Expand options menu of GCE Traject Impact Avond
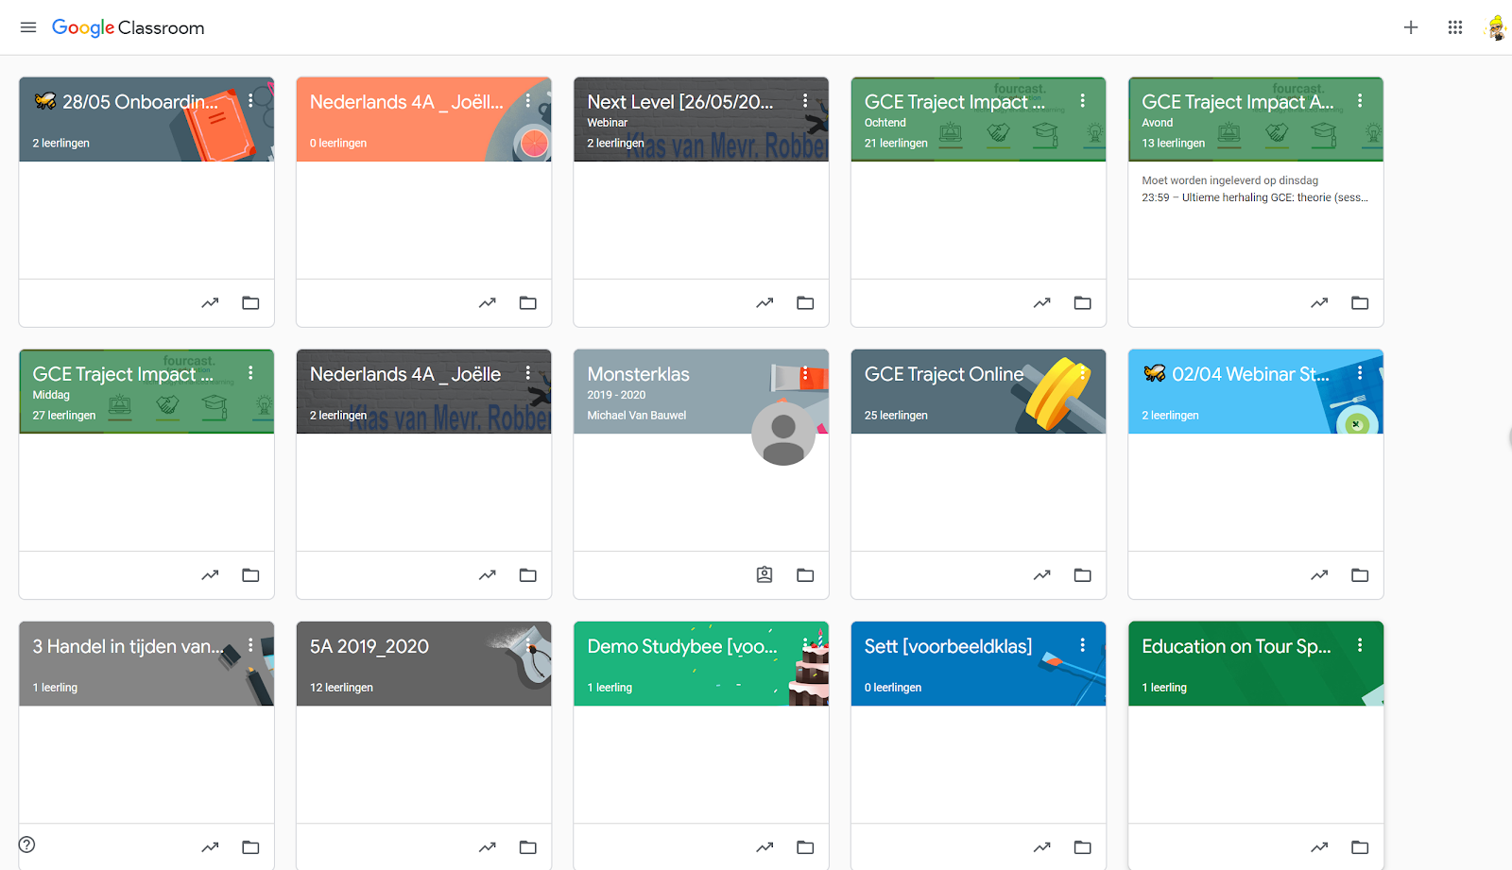The width and height of the screenshot is (1512, 870). click(1360, 100)
